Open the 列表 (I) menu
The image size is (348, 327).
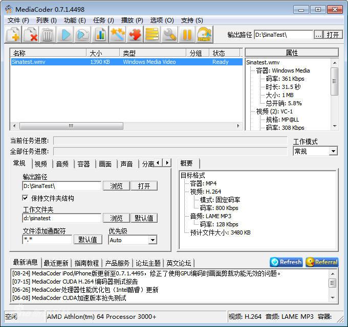tap(47, 20)
